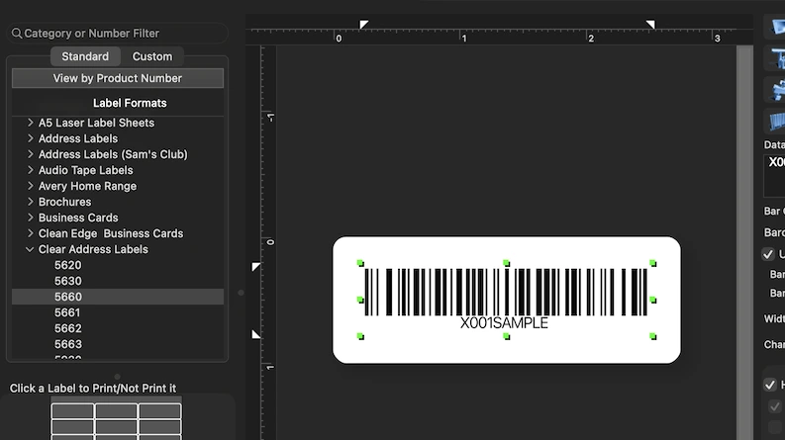Screen dimensions: 785x440
Task: Click the X001SAMPLE text under the barcode
Action: tap(504, 323)
